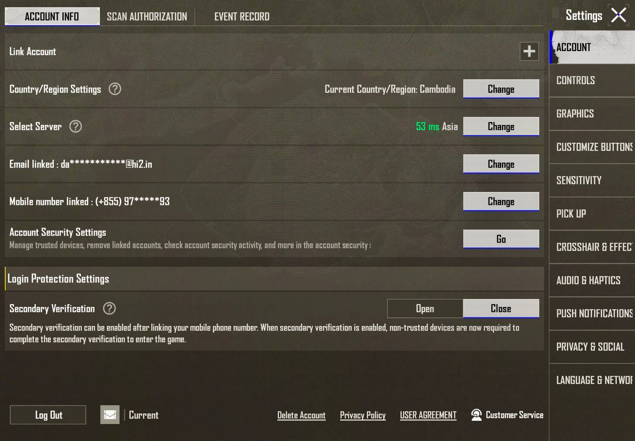
Task: Open the User Agreement link
Action: point(428,415)
